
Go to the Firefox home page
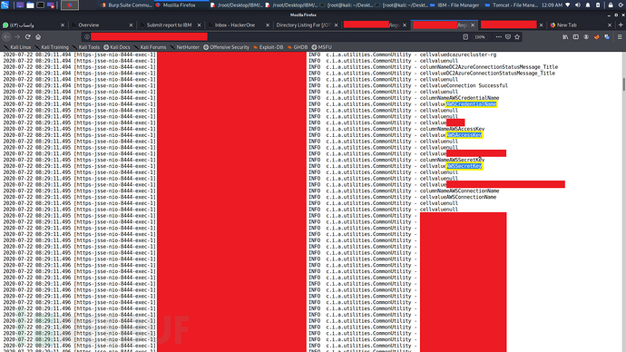tap(38, 36)
